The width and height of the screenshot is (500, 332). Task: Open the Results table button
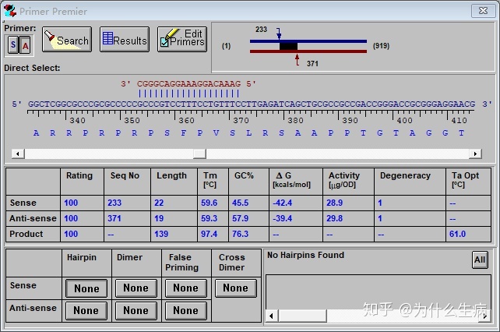pyautogui.click(x=125, y=40)
